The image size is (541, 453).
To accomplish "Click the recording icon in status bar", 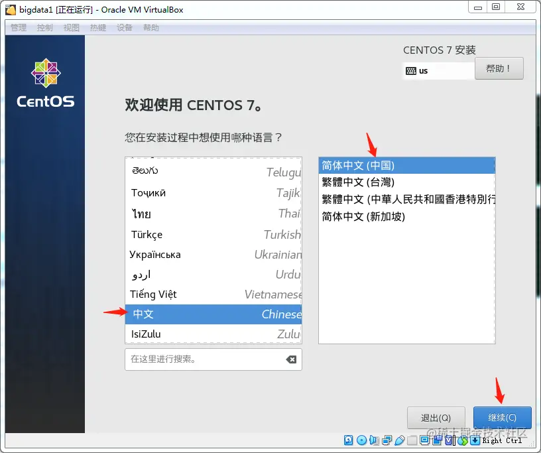I will click(437, 440).
